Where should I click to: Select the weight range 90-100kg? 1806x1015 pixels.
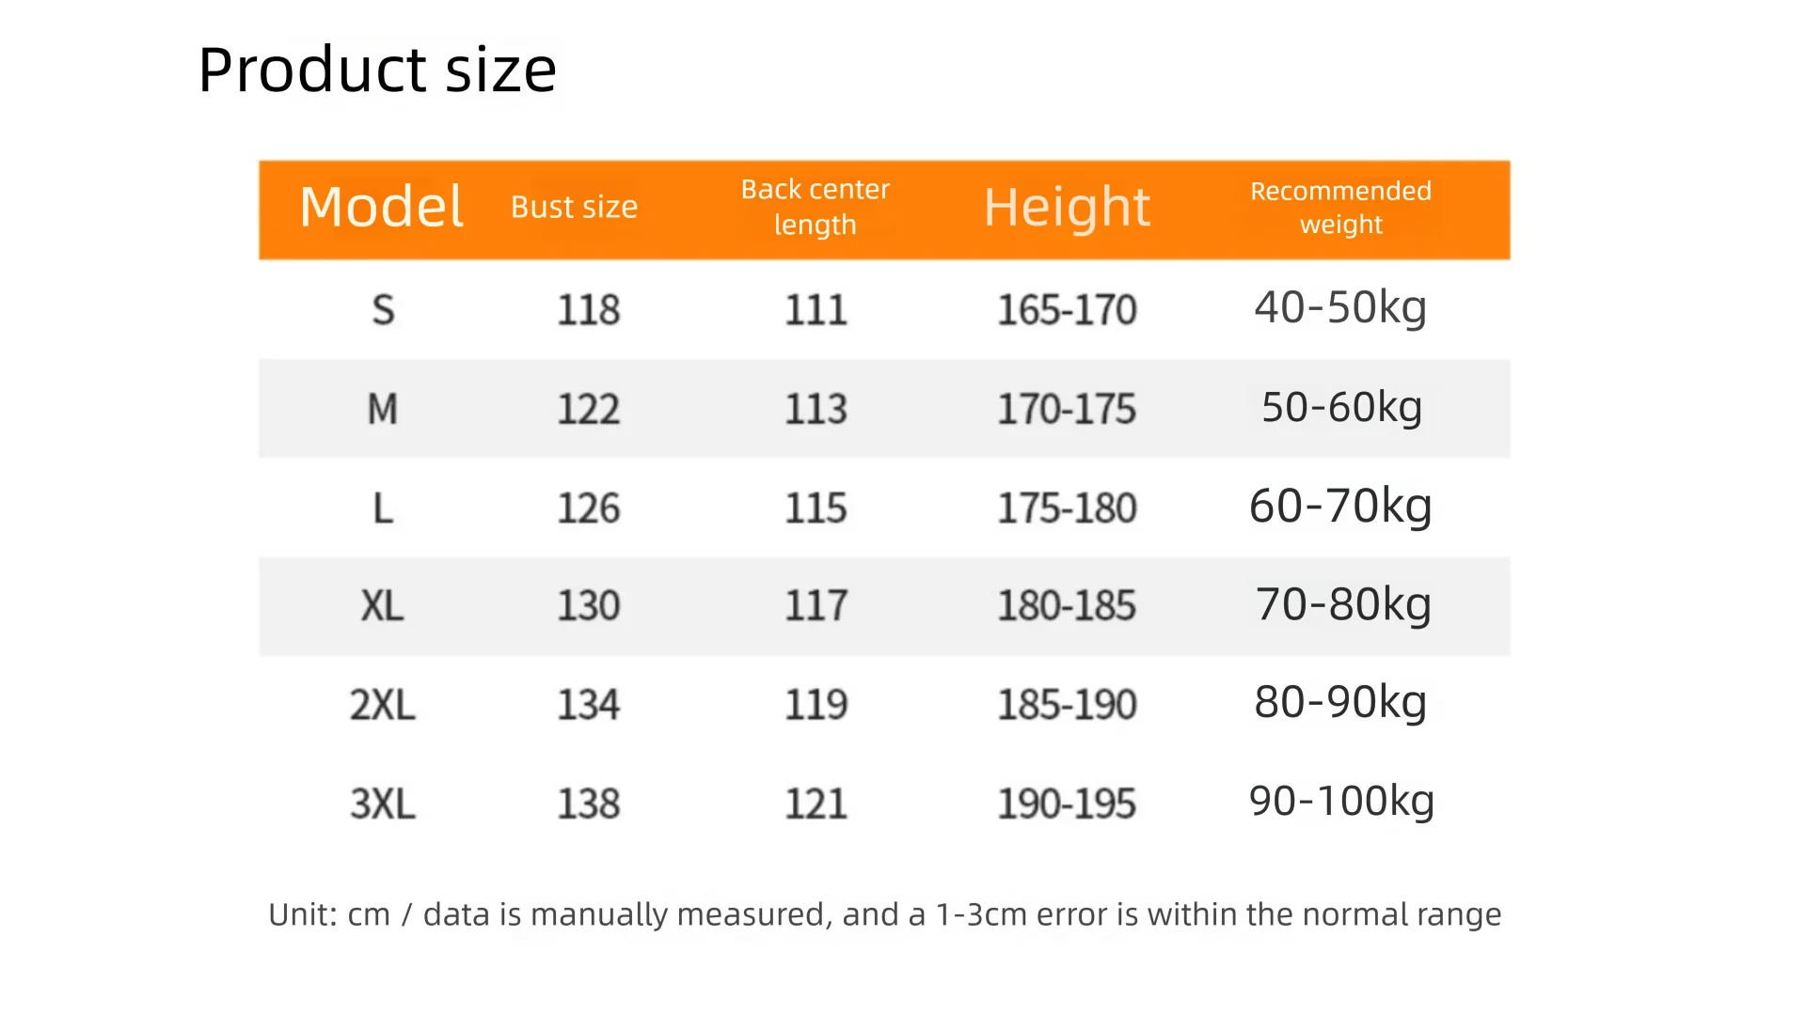tap(1341, 801)
